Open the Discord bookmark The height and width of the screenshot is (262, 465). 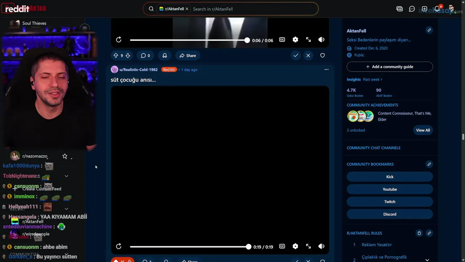click(x=390, y=214)
